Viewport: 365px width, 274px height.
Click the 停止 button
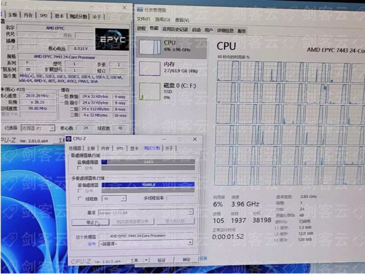90,222
